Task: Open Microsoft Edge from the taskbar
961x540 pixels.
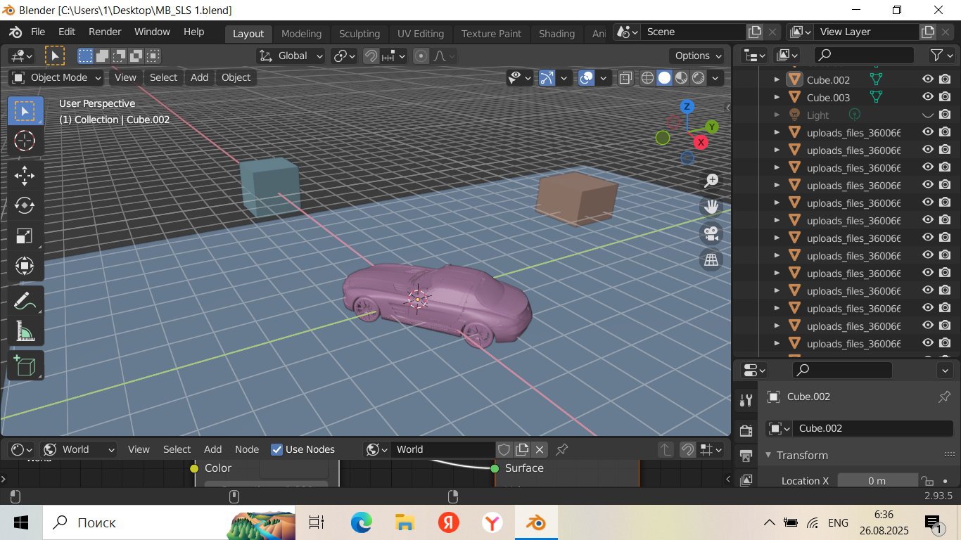Action: tap(361, 522)
